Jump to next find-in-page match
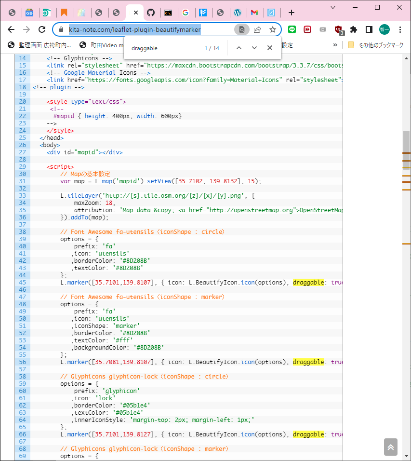Screen dimensions: 411x461 [x=254, y=48]
